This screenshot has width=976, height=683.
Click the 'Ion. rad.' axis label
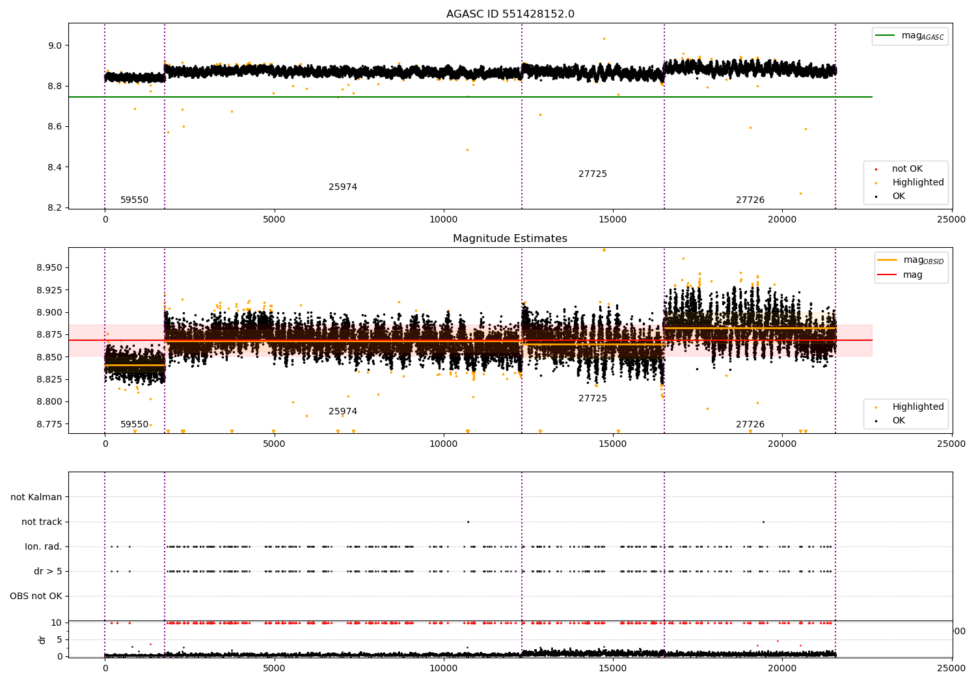tap(44, 546)
